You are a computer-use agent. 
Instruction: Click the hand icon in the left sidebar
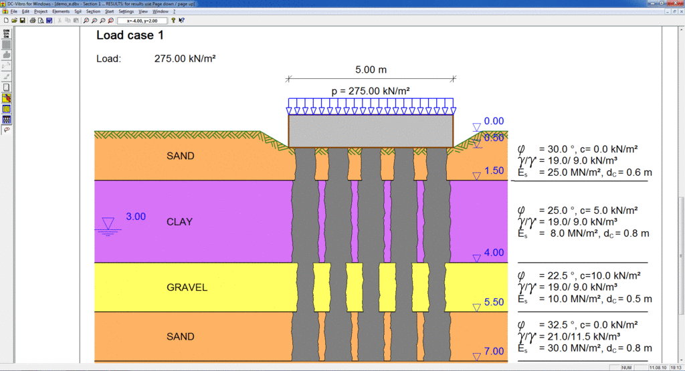click(x=7, y=55)
